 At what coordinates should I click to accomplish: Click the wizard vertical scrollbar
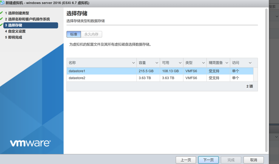tap(266, 80)
